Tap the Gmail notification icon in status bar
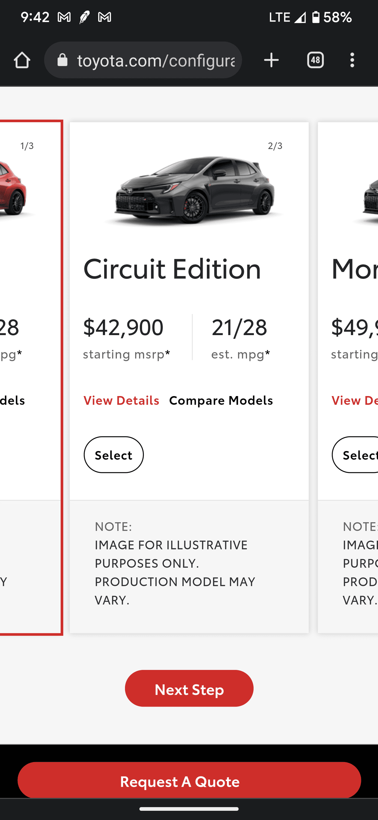This screenshot has height=820, width=378. point(64,17)
